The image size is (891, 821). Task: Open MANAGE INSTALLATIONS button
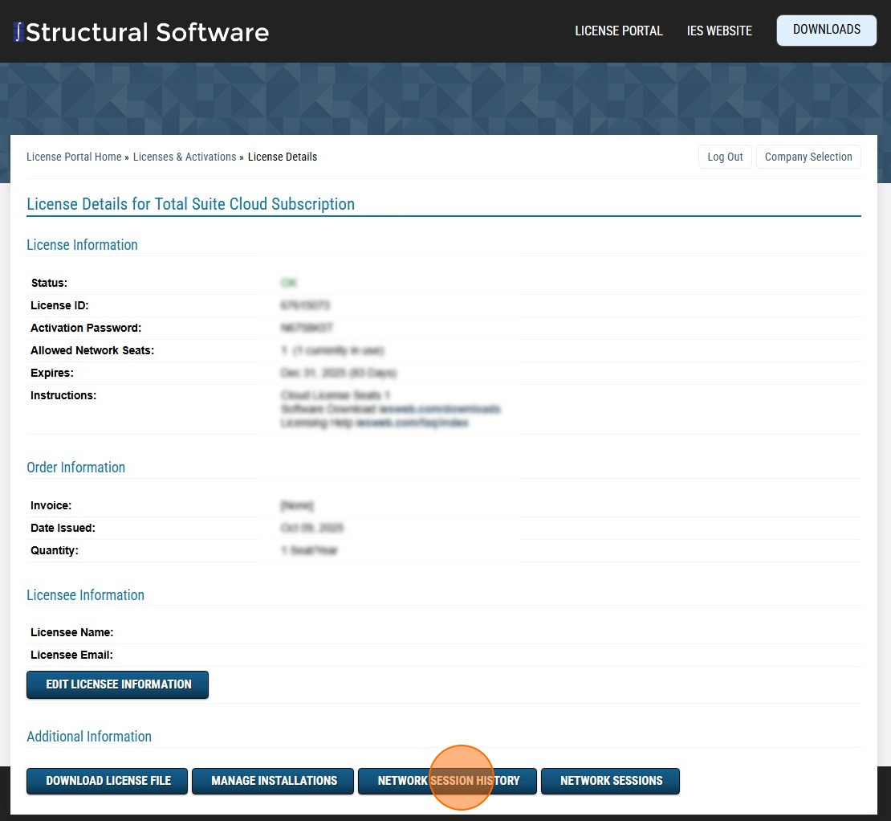[x=274, y=781]
